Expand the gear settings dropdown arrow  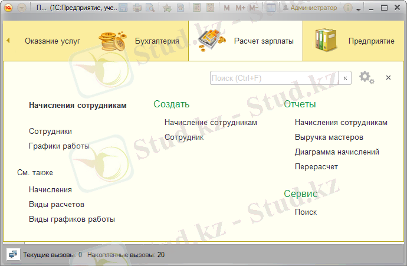pyautogui.click(x=372, y=81)
